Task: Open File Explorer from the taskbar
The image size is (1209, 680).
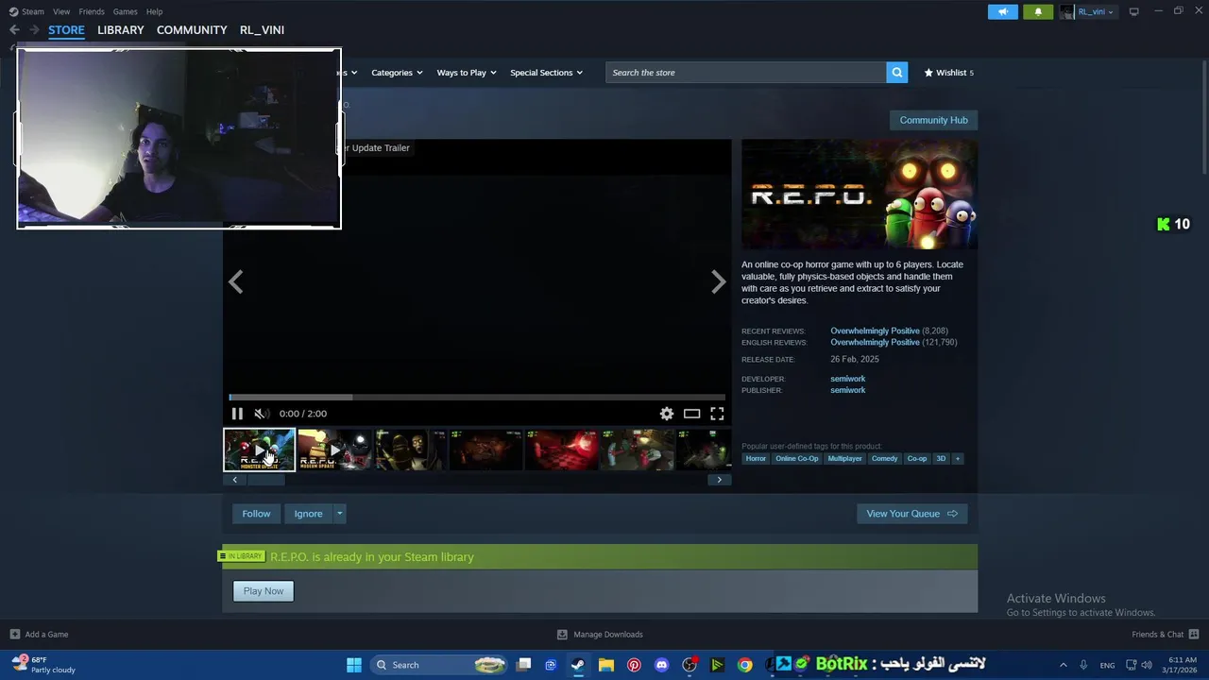Action: tap(606, 665)
